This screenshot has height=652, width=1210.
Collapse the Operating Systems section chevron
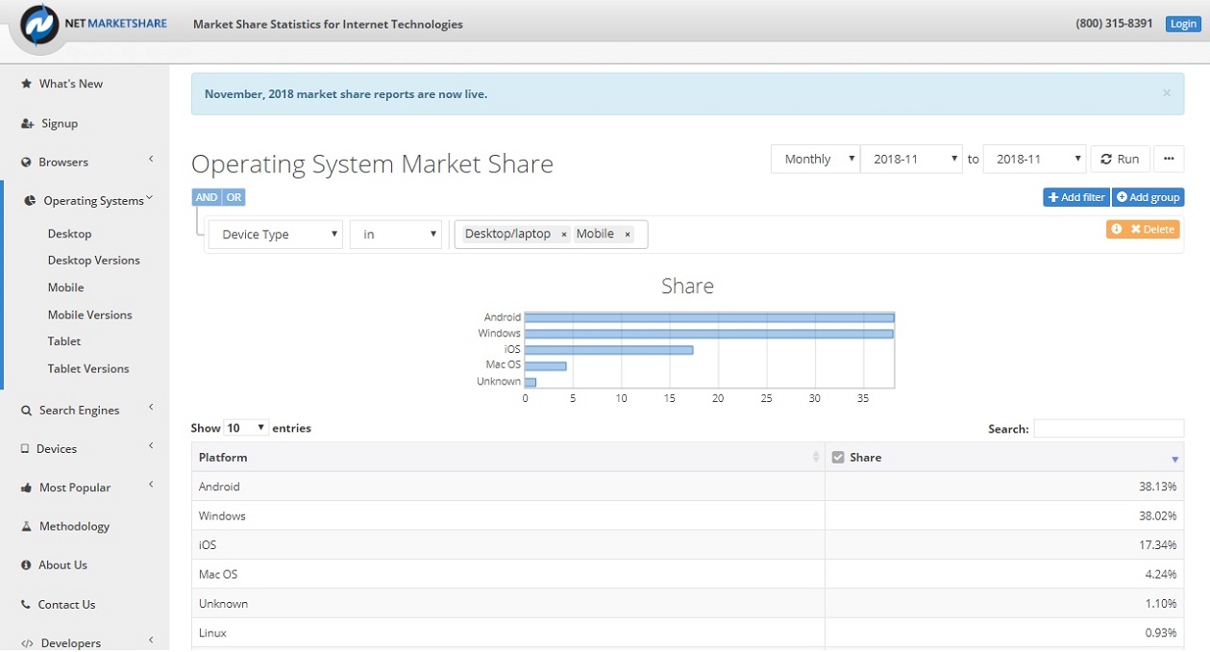click(149, 199)
